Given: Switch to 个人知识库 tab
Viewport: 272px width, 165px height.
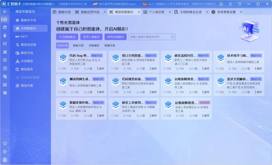Looking at the screenshot, I should pyautogui.click(x=154, y=12).
